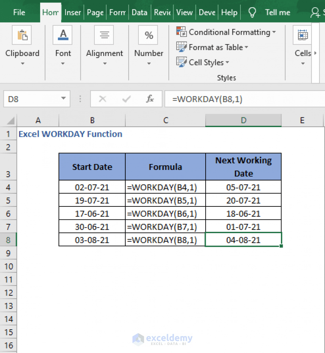Switch to the Review tab
The height and width of the screenshot is (353, 325).
(x=162, y=12)
